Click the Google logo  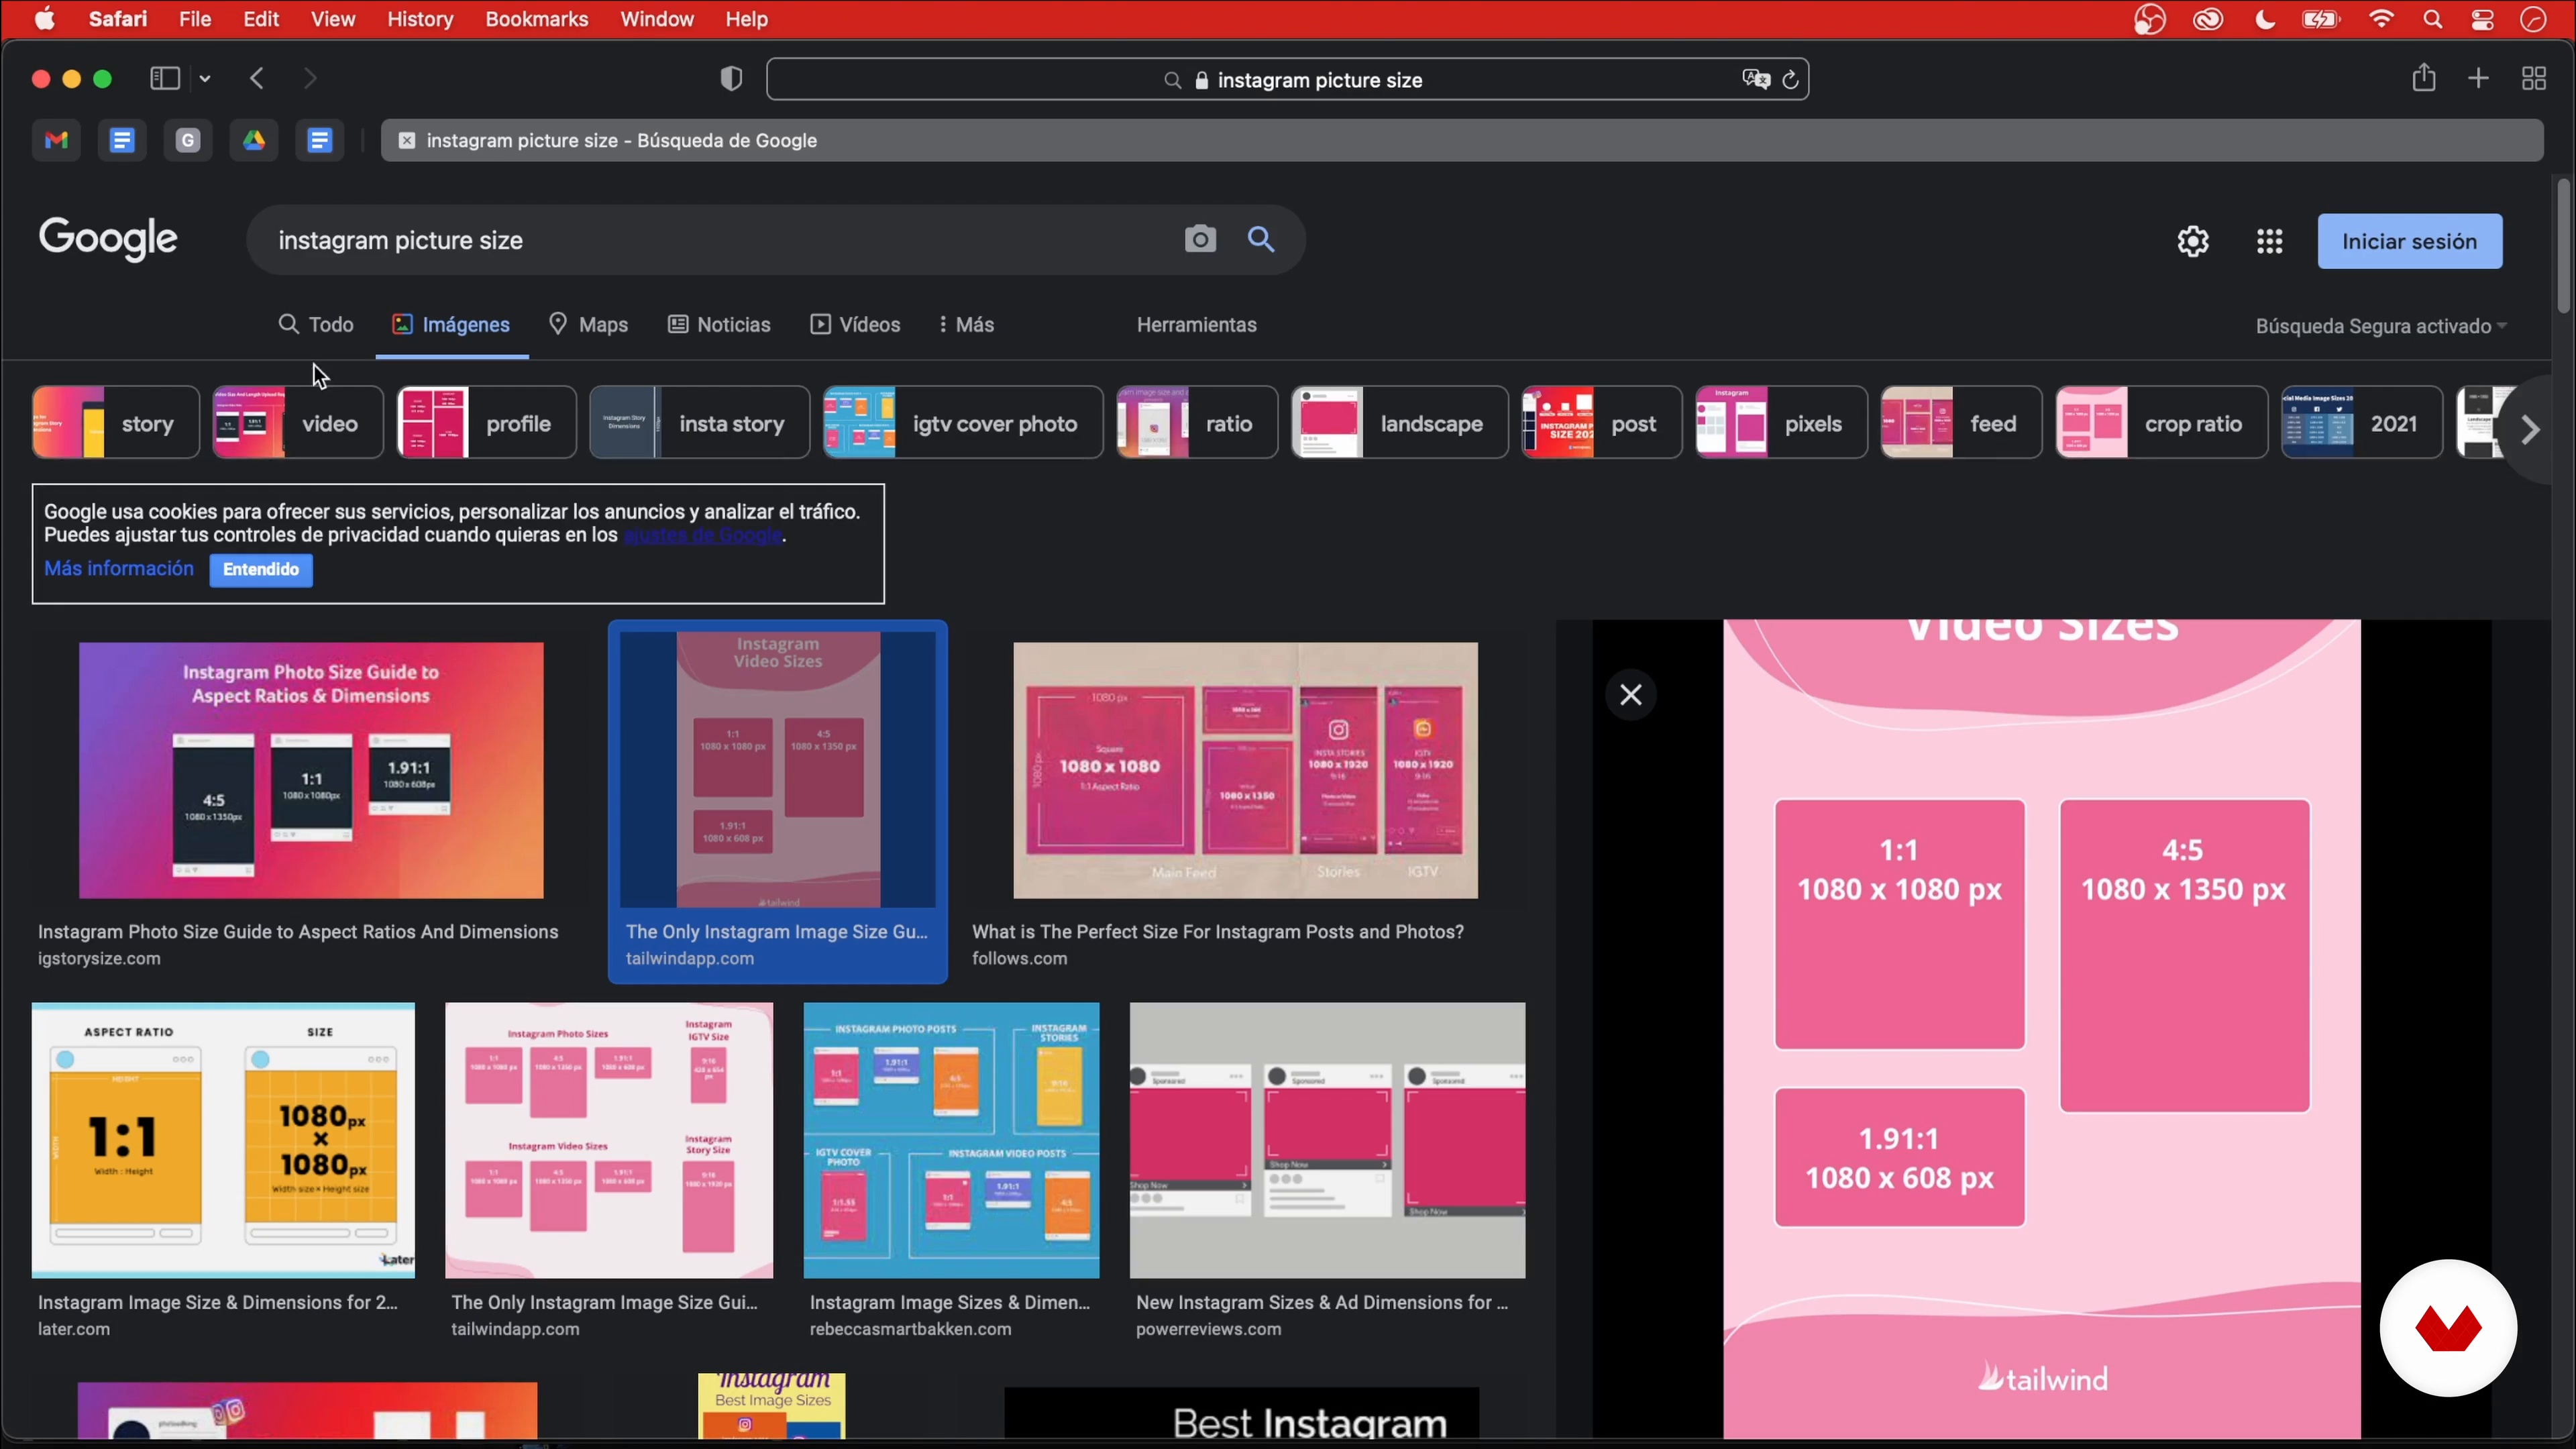pyautogui.click(x=108, y=239)
